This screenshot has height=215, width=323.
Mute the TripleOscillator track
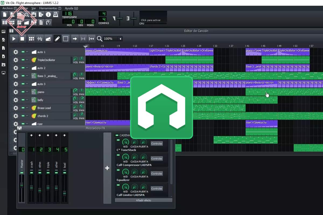(23, 60)
